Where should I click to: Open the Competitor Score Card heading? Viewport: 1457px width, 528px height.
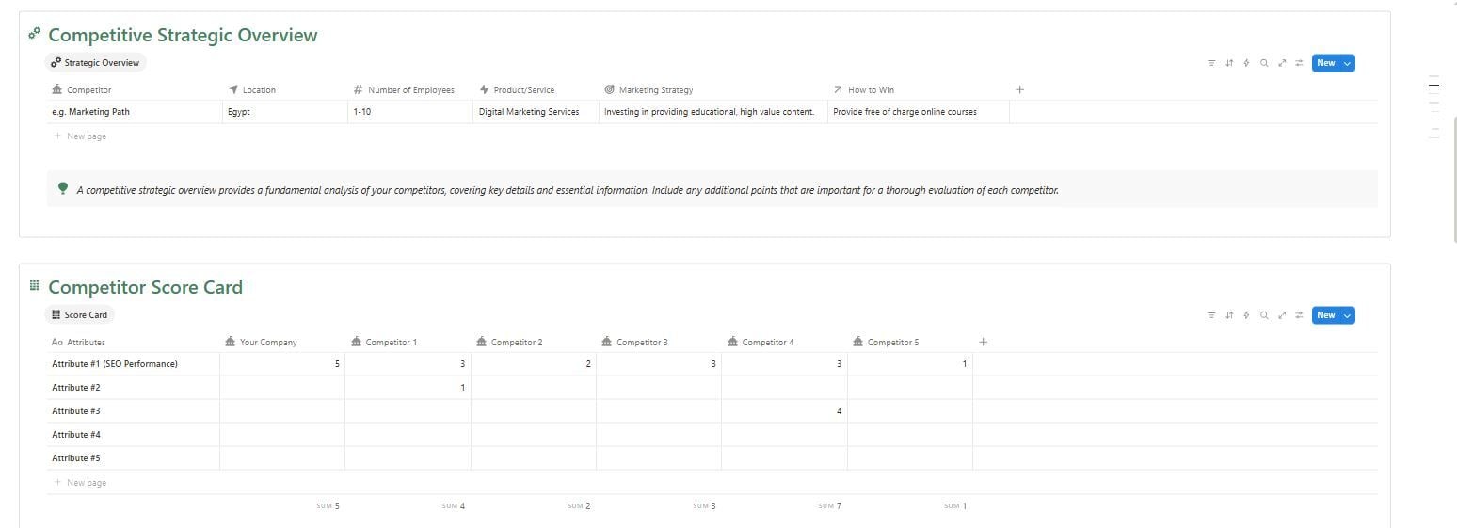tap(145, 287)
